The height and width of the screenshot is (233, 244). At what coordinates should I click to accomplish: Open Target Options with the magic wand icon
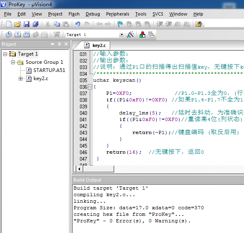tap(130, 34)
